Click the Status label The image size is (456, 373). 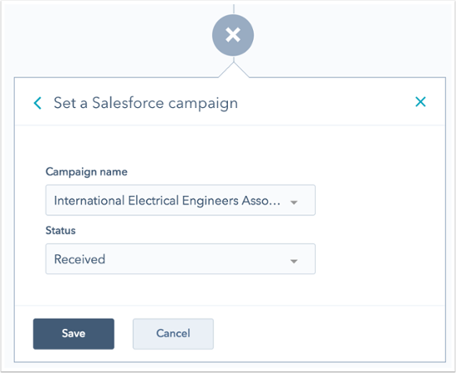[61, 230]
